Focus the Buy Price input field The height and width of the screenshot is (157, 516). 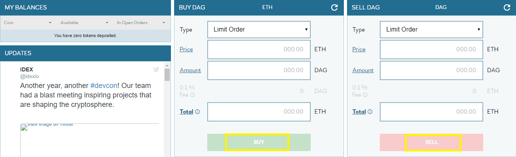259,49
